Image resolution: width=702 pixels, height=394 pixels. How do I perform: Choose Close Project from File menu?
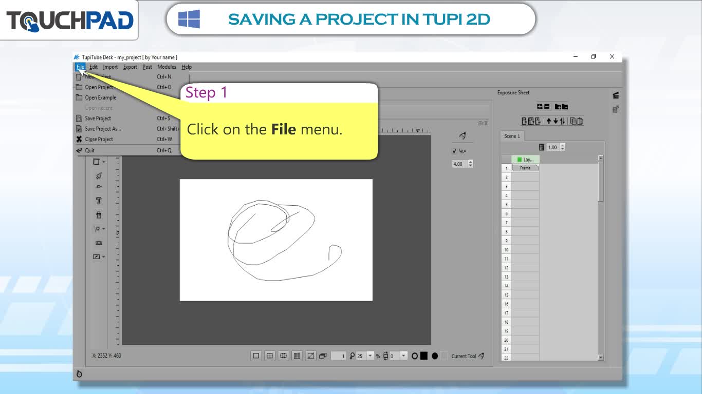tap(127, 139)
